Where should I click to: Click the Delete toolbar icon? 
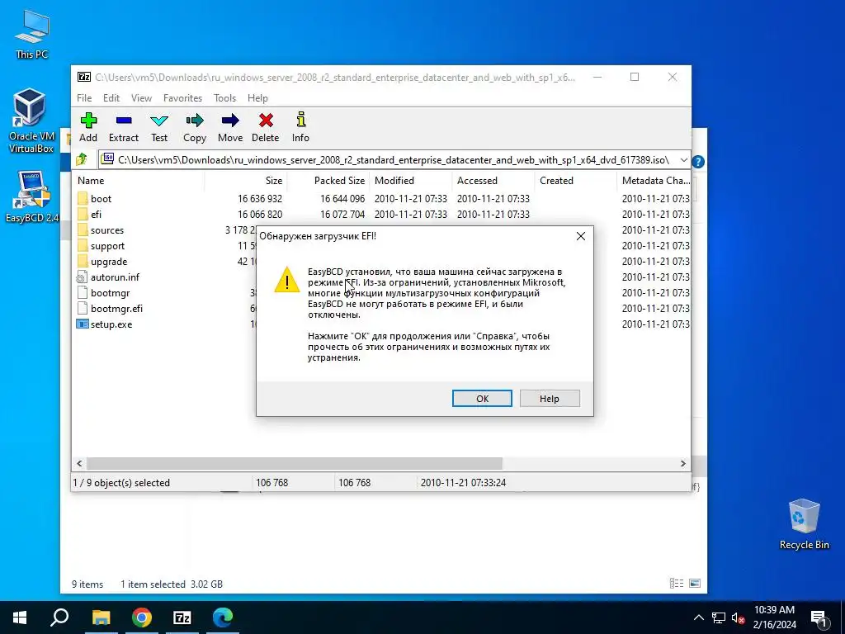point(266,121)
